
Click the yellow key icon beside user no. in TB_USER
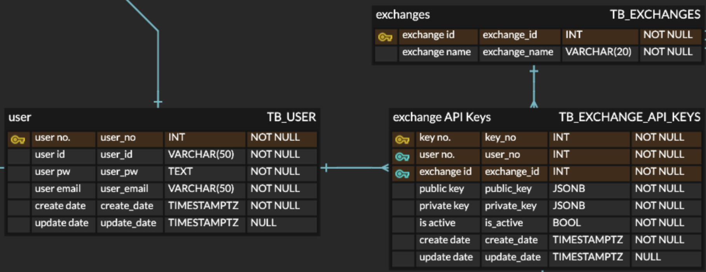point(18,139)
